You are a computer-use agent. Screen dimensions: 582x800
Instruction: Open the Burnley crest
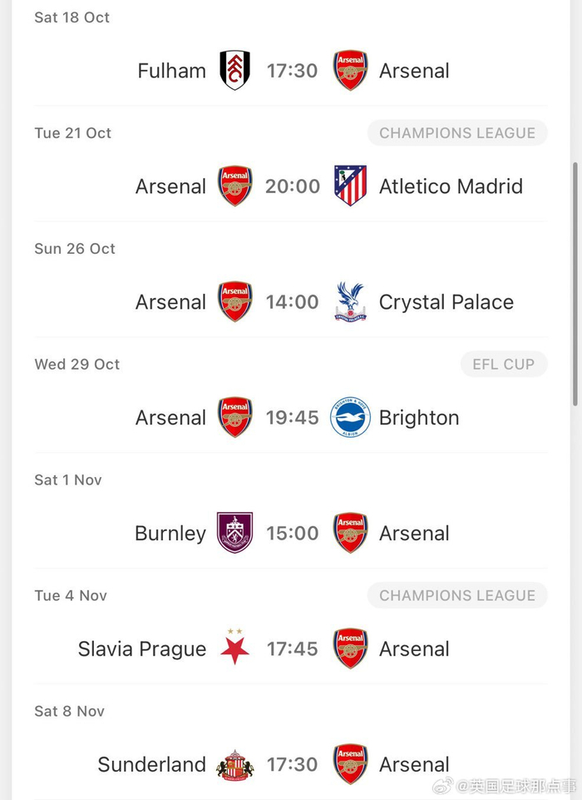coord(234,533)
